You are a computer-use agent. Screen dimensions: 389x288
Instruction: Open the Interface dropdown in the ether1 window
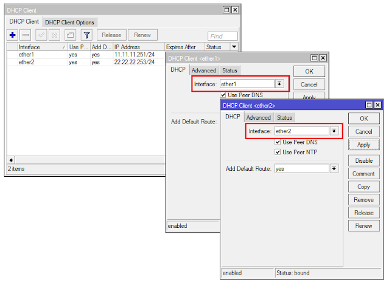click(279, 84)
